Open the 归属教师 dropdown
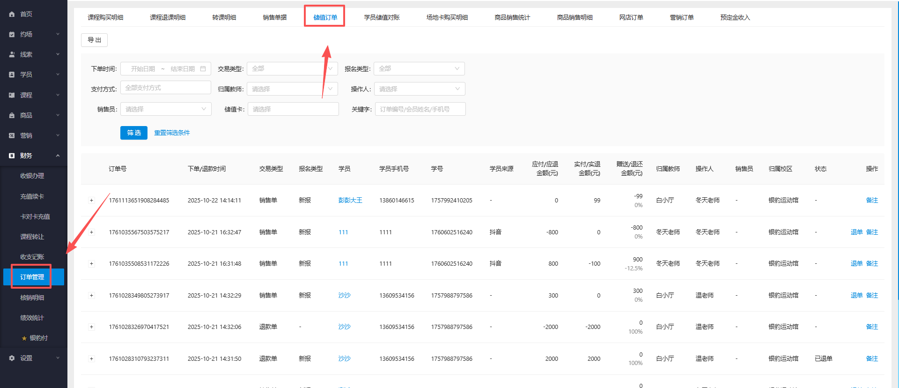Screen dimensions: 899x388 (x=292, y=89)
